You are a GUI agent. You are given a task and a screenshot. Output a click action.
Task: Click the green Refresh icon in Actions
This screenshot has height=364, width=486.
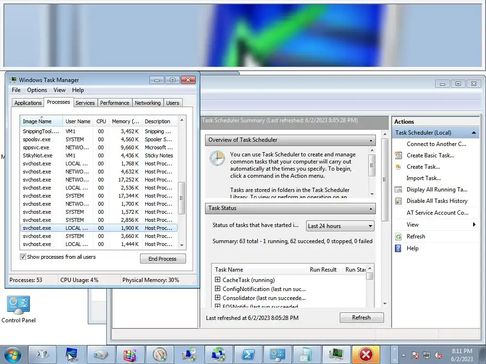pyautogui.click(x=398, y=237)
